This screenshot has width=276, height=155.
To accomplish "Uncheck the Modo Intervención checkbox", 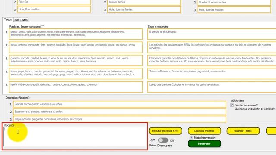I will 191,138.
